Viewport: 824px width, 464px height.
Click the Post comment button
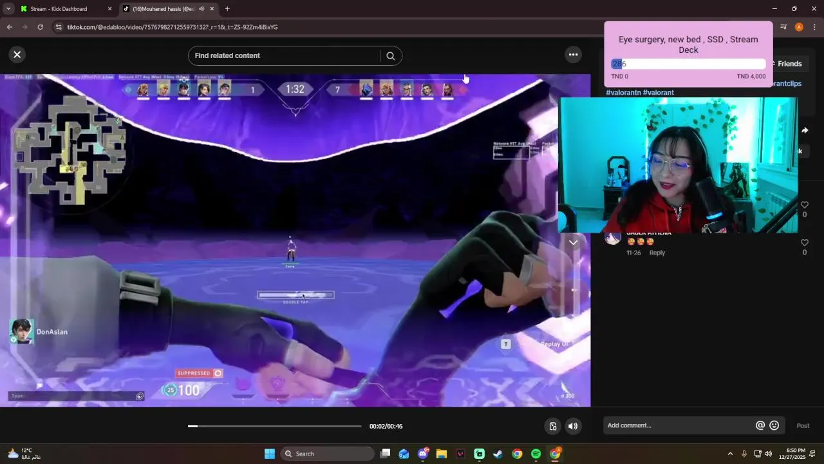803,425
